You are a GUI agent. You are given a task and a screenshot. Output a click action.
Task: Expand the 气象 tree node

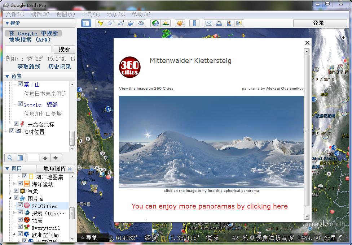pos(10,191)
